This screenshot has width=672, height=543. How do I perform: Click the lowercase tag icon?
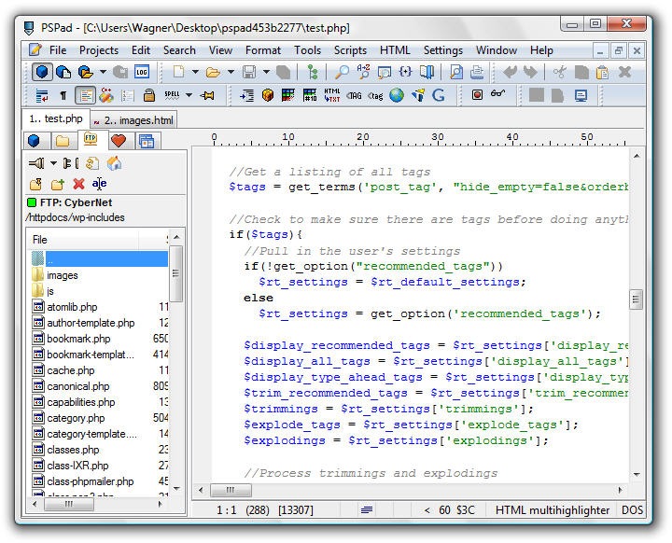[375, 95]
